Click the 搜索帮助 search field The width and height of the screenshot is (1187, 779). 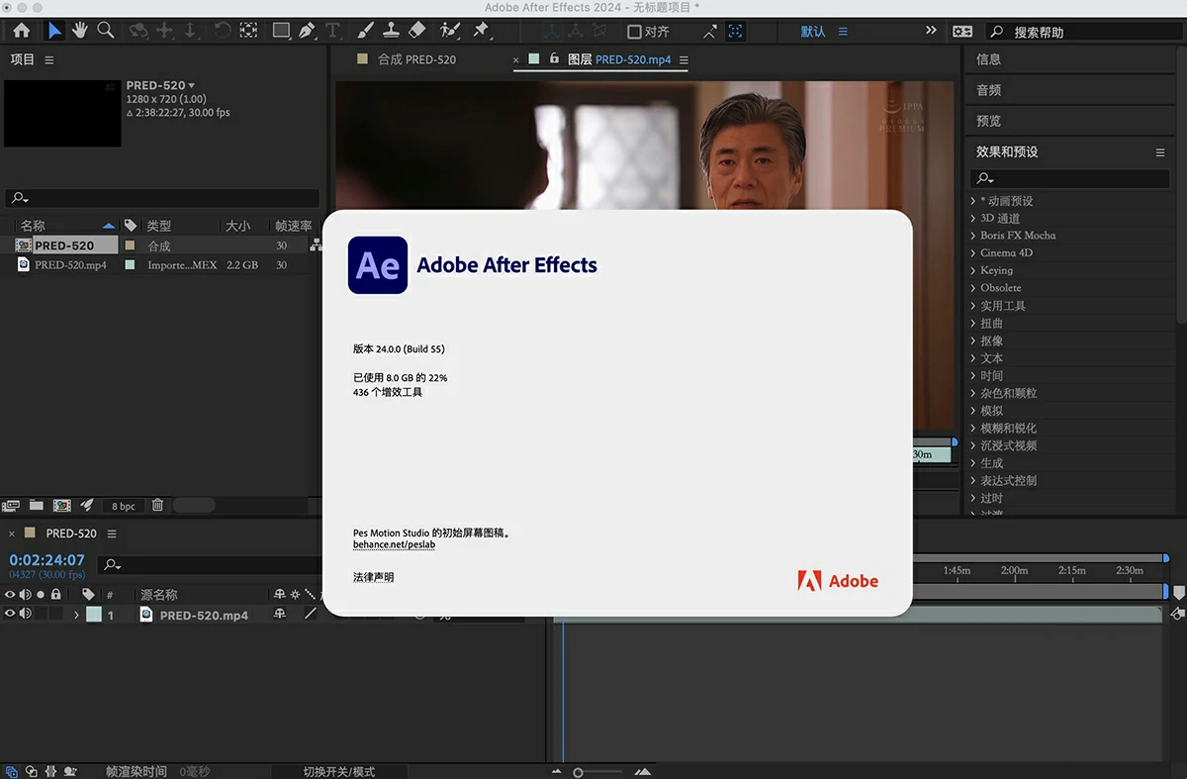click(1082, 32)
